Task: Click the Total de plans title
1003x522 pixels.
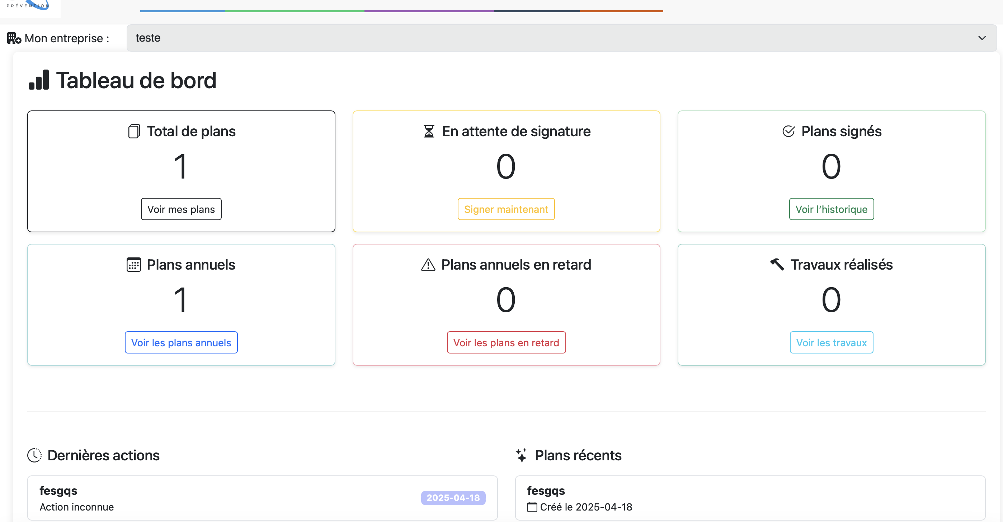Action: click(x=191, y=131)
